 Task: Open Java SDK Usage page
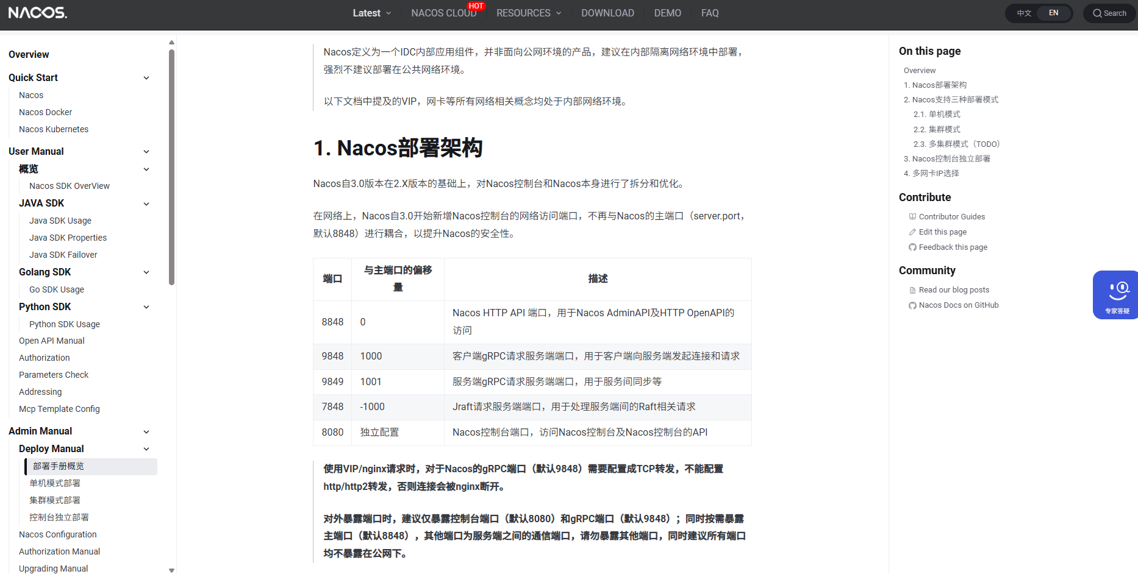[60, 221]
